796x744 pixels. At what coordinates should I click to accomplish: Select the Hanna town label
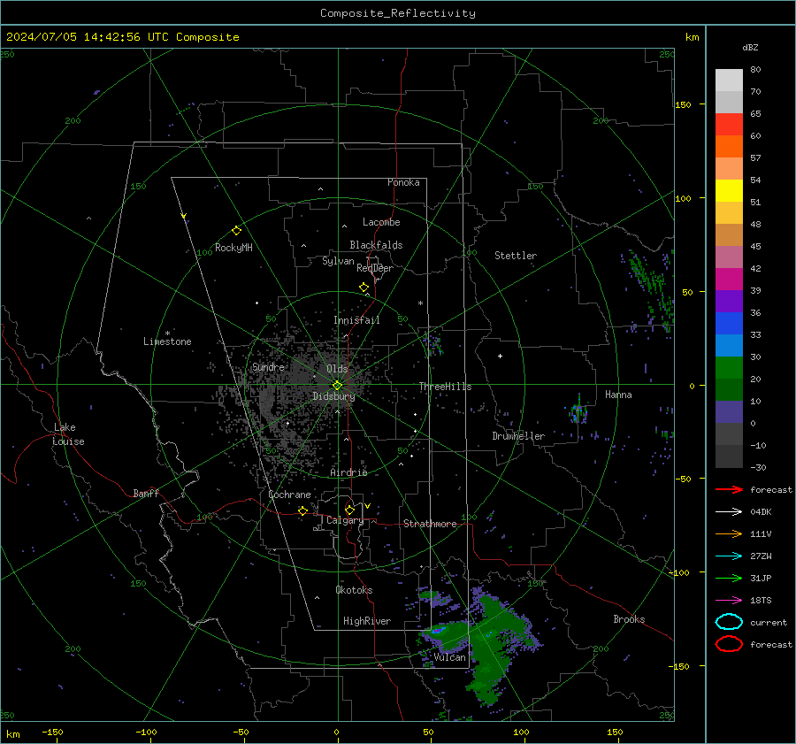point(618,395)
